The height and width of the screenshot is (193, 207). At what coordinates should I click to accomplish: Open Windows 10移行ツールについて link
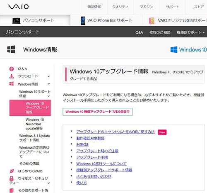101,164
